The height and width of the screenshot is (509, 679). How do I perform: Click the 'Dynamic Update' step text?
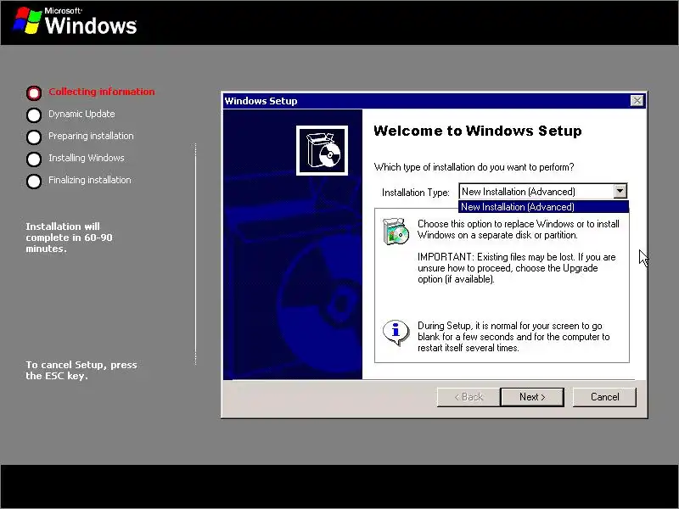pos(81,114)
